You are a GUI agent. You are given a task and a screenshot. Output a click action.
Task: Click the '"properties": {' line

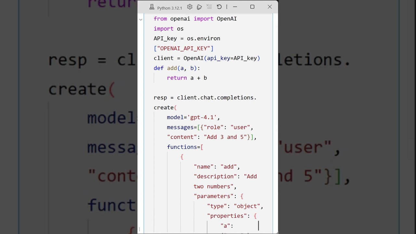point(232,216)
